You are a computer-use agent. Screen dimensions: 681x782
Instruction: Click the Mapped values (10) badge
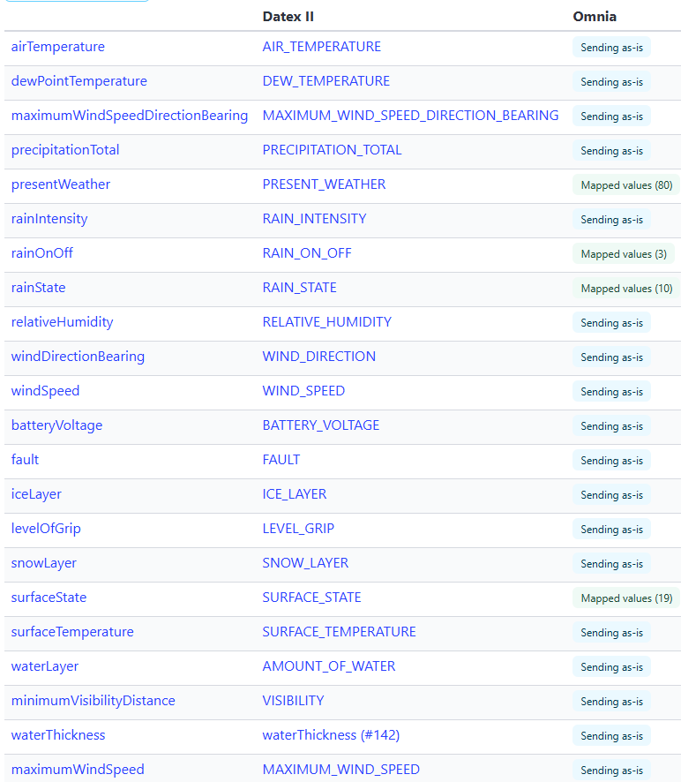pos(626,289)
